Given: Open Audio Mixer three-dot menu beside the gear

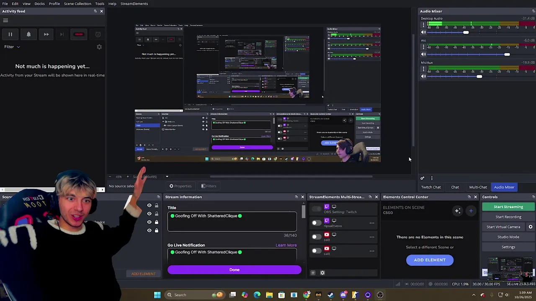Looking at the screenshot, I should click(432, 179).
